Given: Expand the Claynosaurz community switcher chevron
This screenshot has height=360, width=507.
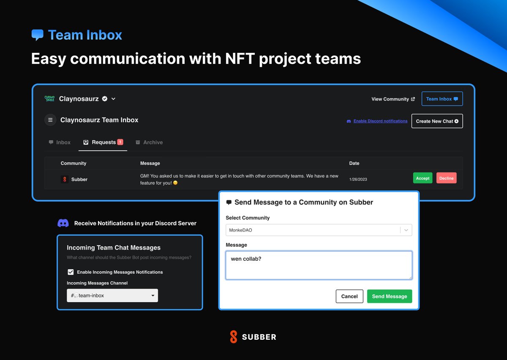Looking at the screenshot, I should point(113,99).
